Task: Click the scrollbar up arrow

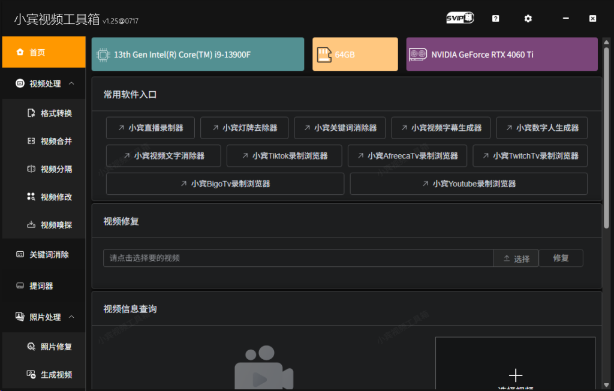Action: 606,42
